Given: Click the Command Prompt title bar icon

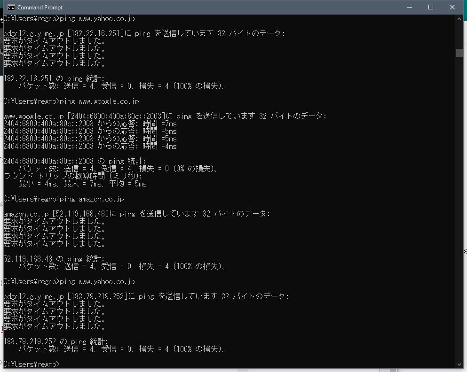Looking at the screenshot, I should tap(11, 8).
